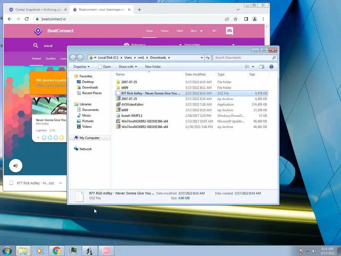Open Client in BeatConnect nav

coord(180,31)
